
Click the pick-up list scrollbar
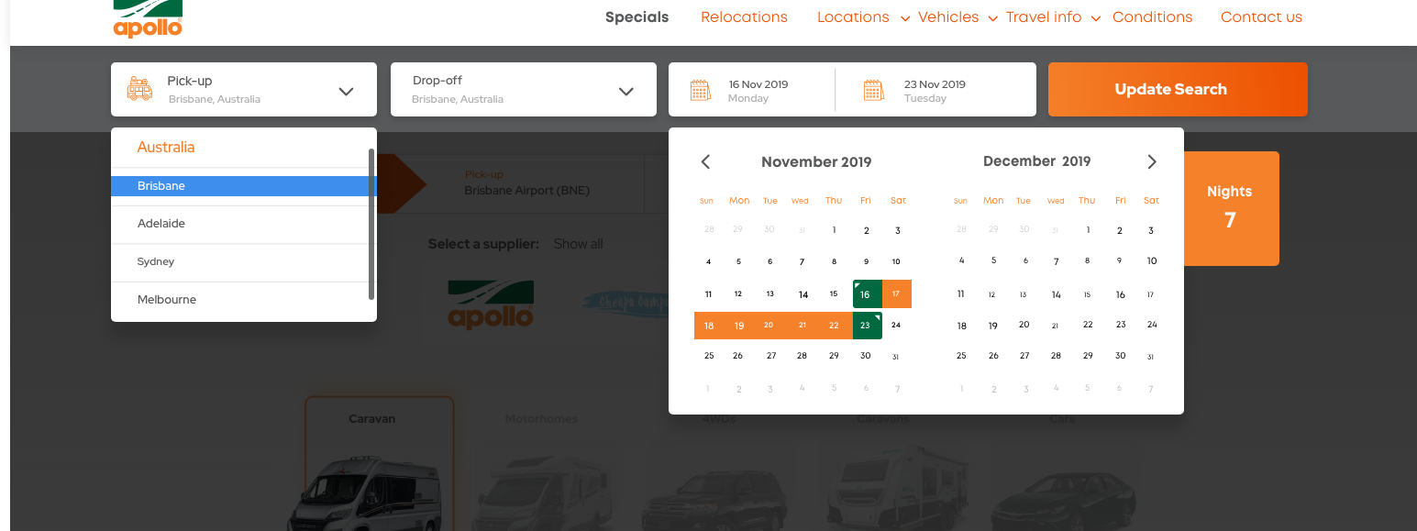pyautogui.click(x=371, y=224)
